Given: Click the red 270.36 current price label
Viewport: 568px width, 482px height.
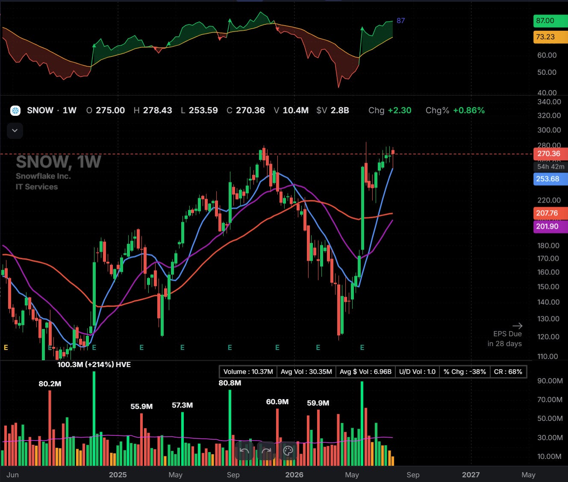Looking at the screenshot, I should coord(550,154).
